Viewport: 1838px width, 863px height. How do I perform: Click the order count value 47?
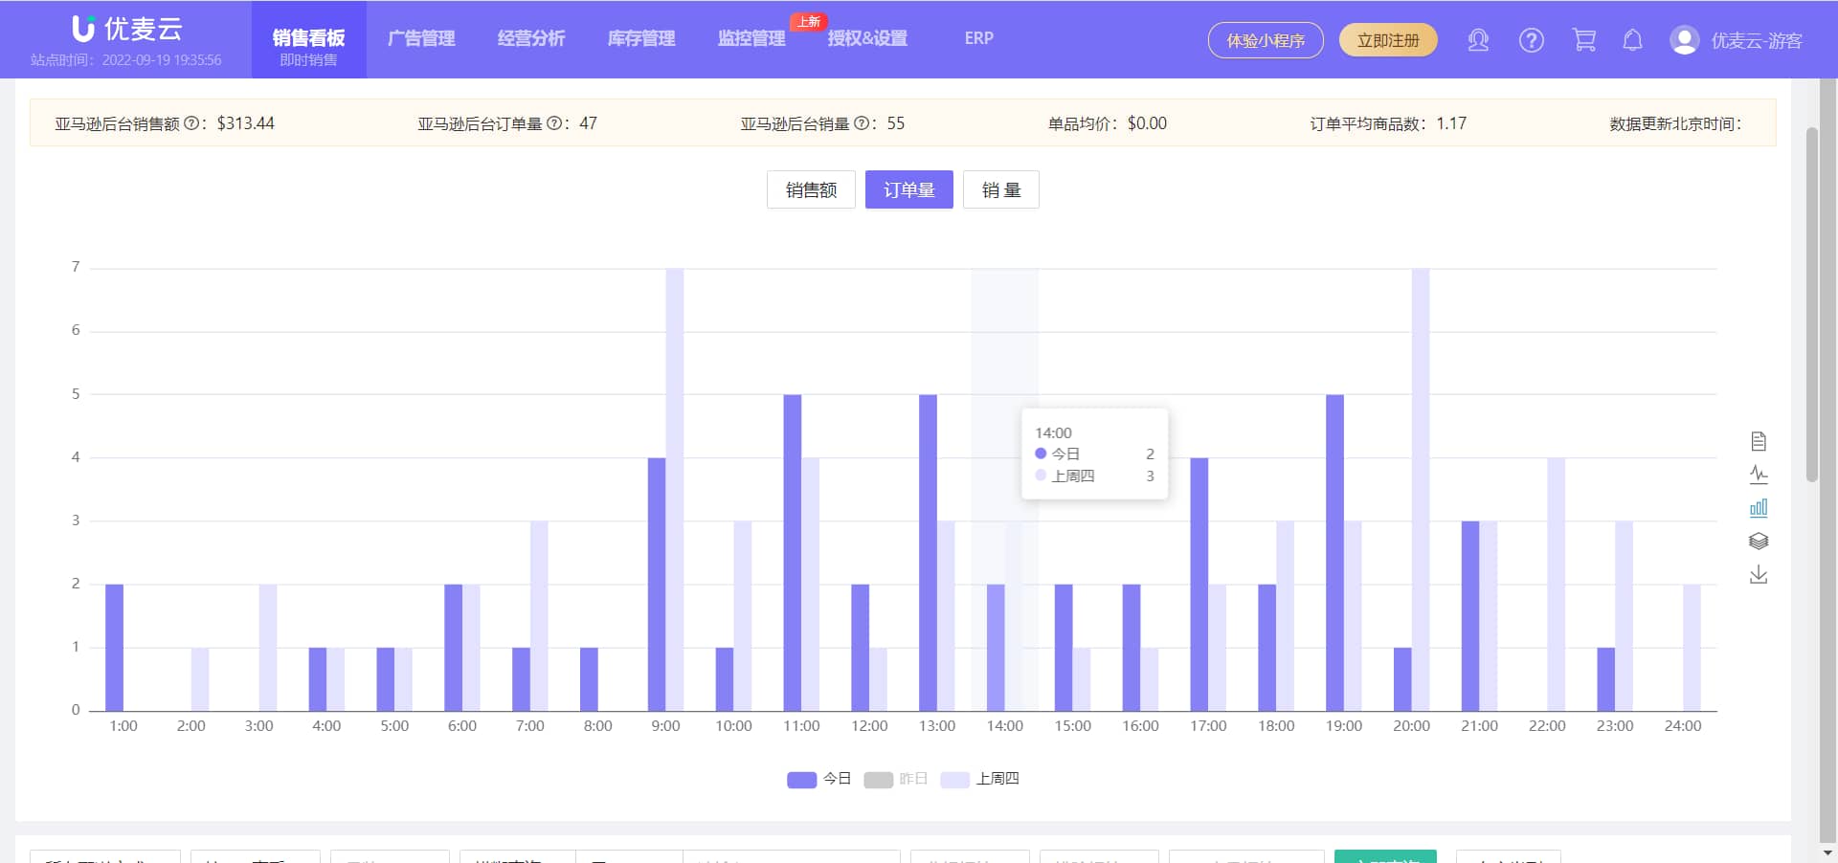click(588, 123)
